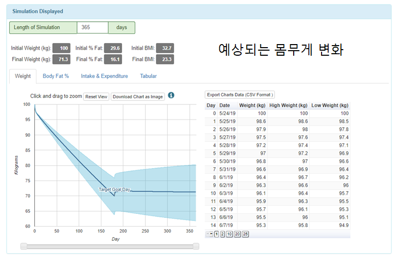Select the date cell 6/7/19
This screenshot has height=262, width=398.
pyautogui.click(x=226, y=225)
